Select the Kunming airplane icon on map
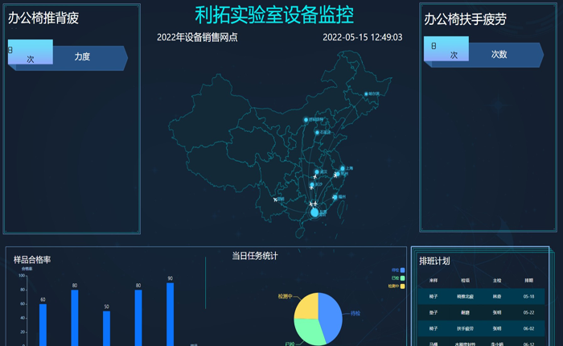563x346 pixels. tap(276, 199)
